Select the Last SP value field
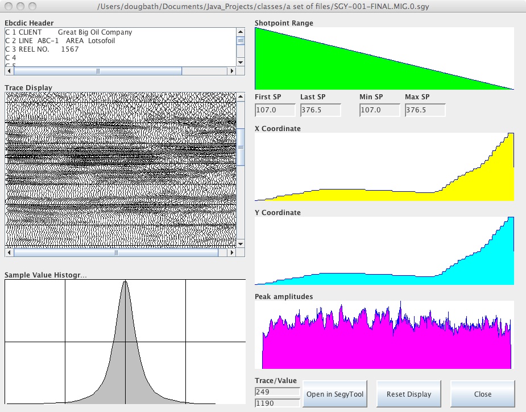The image size is (526, 412). coord(320,110)
